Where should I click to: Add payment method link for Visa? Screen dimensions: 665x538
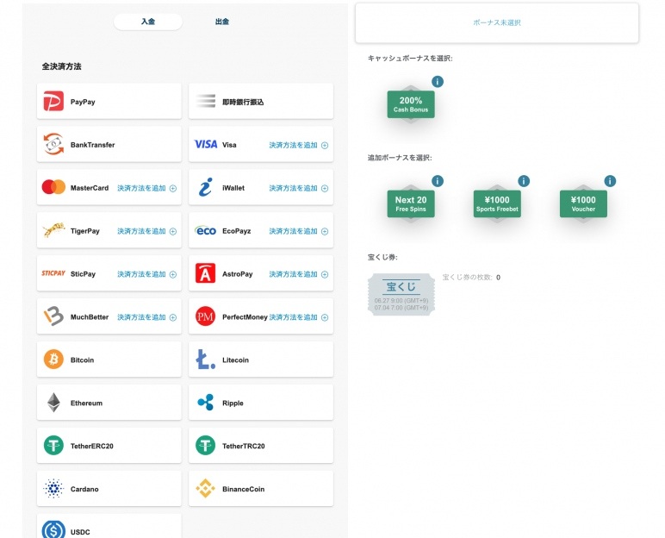(299, 145)
